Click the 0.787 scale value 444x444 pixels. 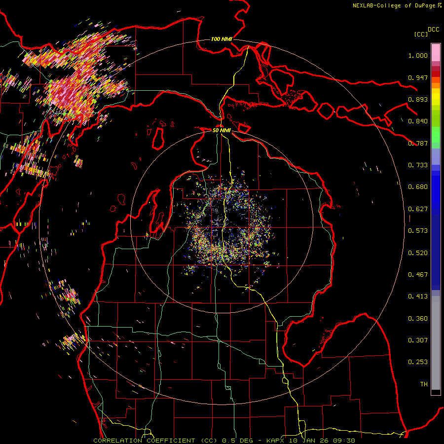click(418, 143)
